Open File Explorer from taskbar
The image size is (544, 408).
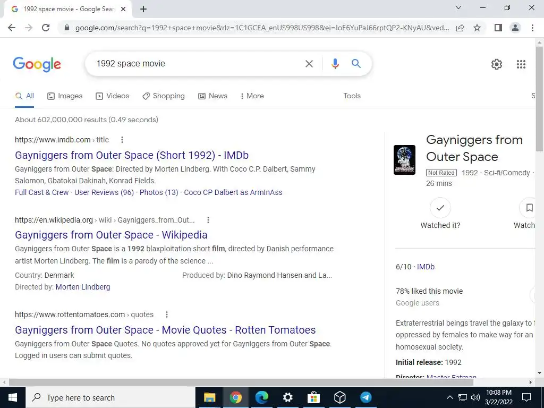point(209,397)
